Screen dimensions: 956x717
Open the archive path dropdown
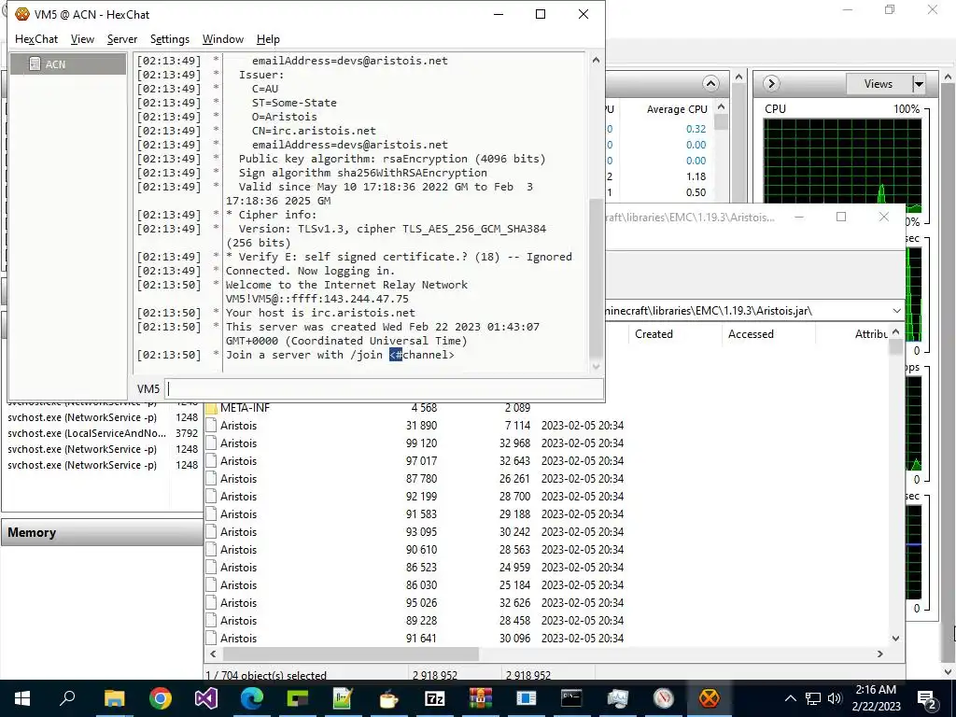point(896,311)
